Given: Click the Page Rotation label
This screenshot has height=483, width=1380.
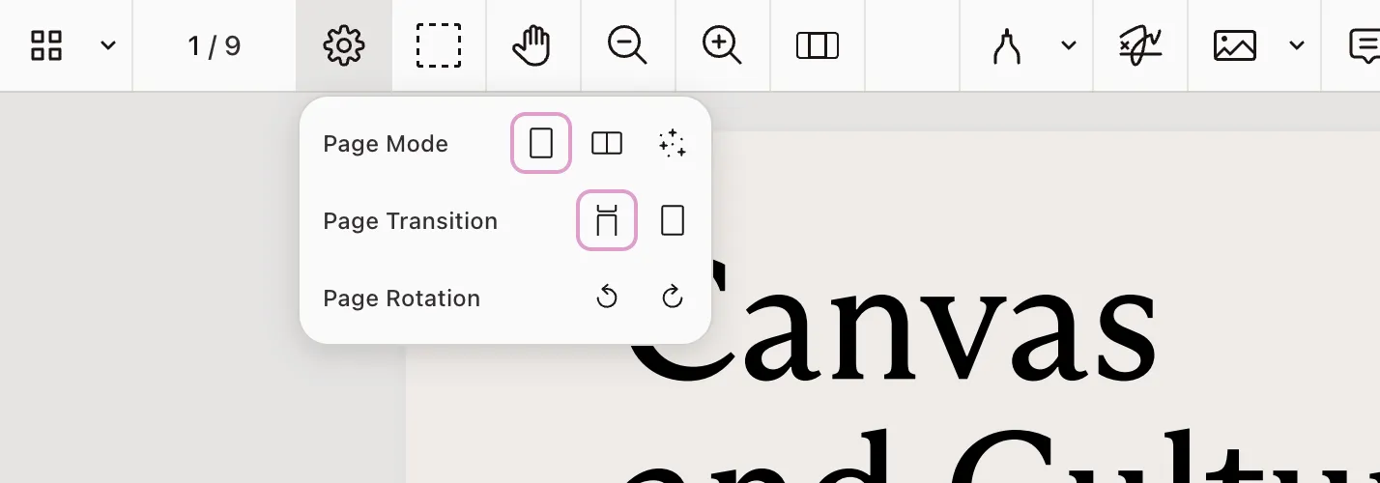Looking at the screenshot, I should pyautogui.click(x=402, y=298).
